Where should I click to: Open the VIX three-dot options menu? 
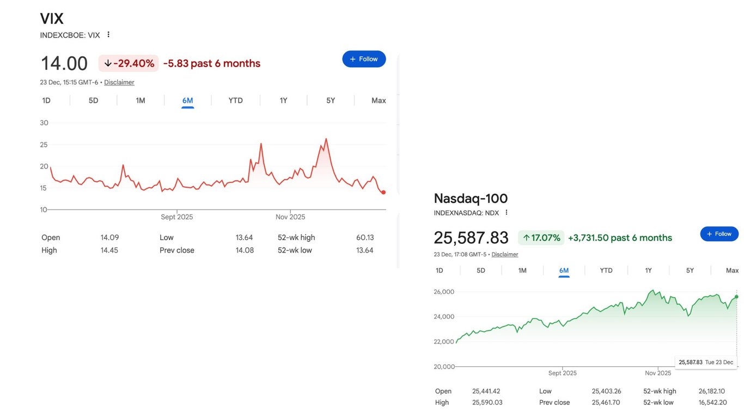point(108,35)
